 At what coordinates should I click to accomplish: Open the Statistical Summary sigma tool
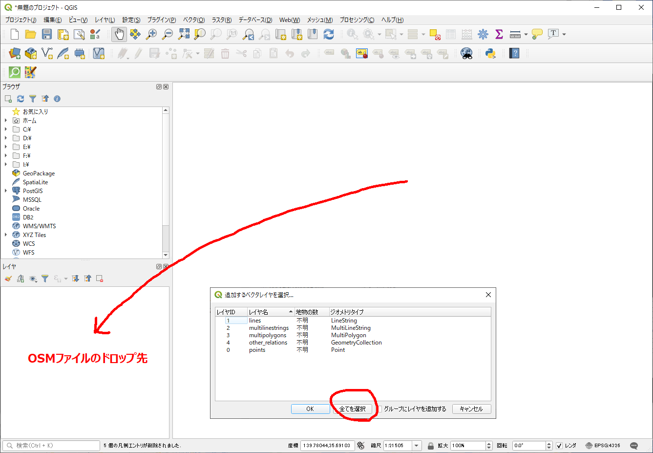(x=499, y=34)
